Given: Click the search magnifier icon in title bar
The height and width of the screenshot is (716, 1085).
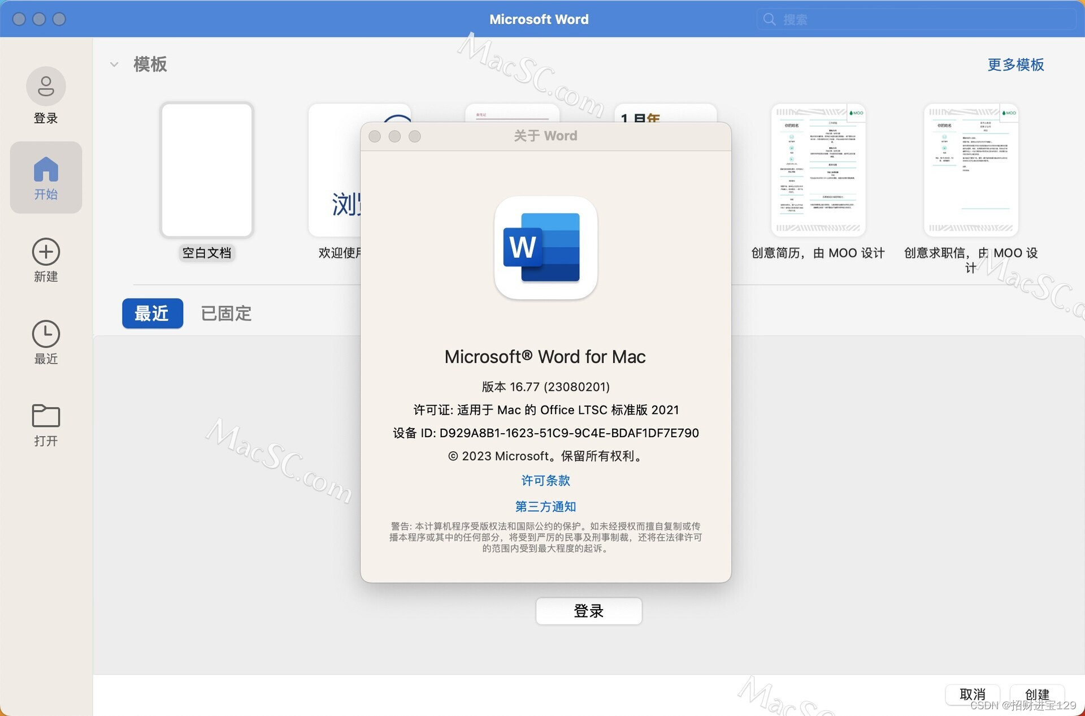Looking at the screenshot, I should [769, 19].
